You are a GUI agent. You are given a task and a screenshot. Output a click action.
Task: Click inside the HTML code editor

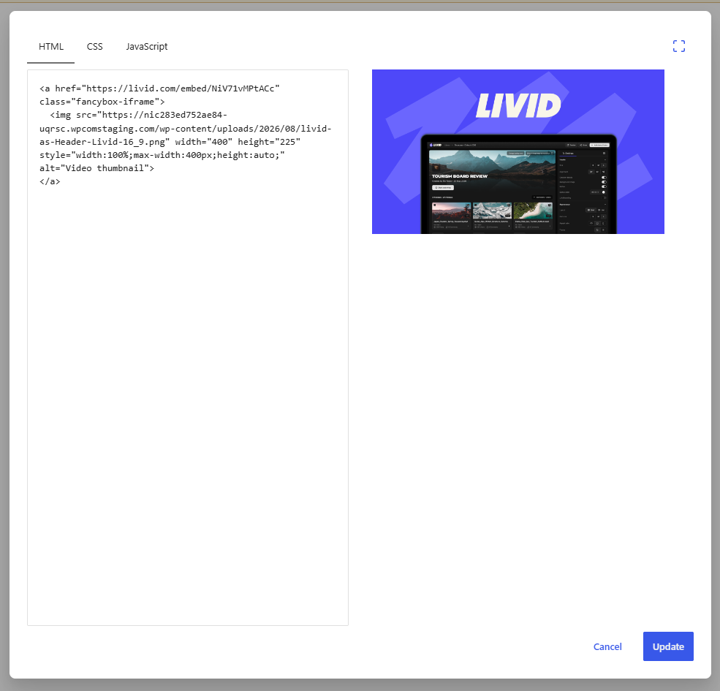[x=188, y=347]
